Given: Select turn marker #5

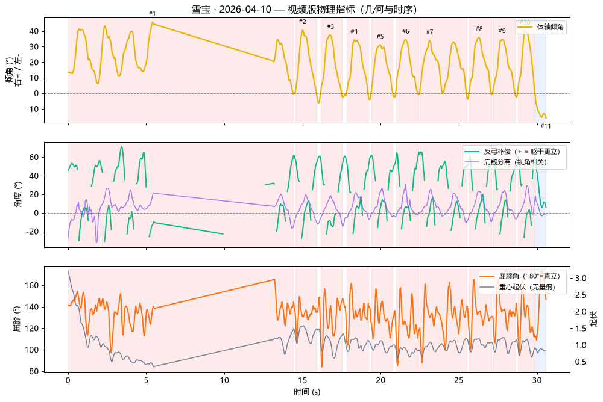Looking at the screenshot, I should click(380, 37).
